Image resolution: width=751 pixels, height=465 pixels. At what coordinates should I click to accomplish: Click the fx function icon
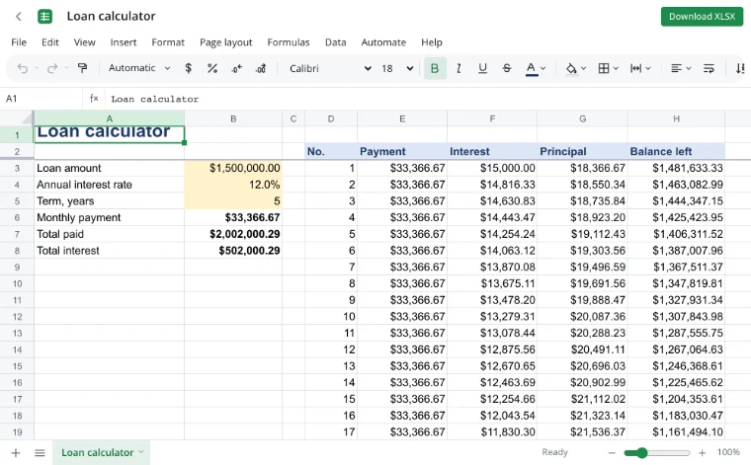coord(94,99)
